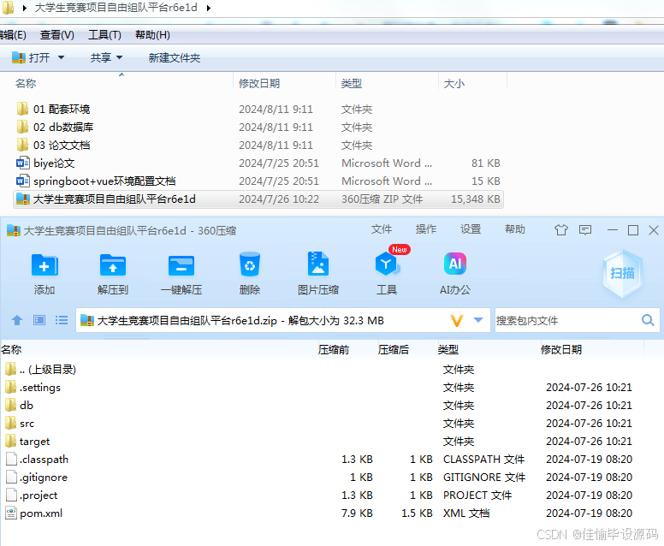Select the 15,348 KB size cell
Image resolution: width=664 pixels, height=546 pixels.
pyautogui.click(x=476, y=199)
